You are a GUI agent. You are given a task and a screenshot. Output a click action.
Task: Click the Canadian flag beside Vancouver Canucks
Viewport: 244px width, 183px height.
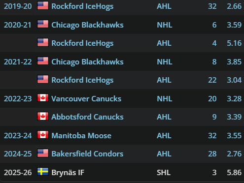(x=43, y=98)
